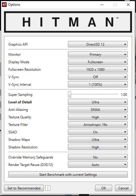Open the SSAO On dropdown

98,132
